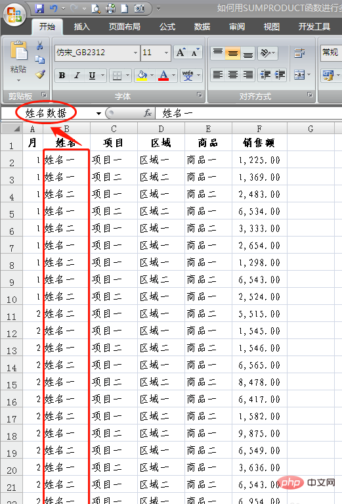The image size is (342, 504).
Task: Open undo history dropdown arrow
Action: click(x=63, y=9)
